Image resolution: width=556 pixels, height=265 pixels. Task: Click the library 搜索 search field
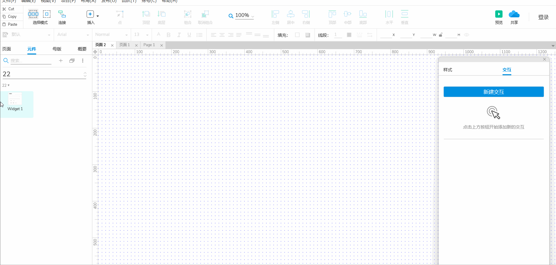(31, 61)
